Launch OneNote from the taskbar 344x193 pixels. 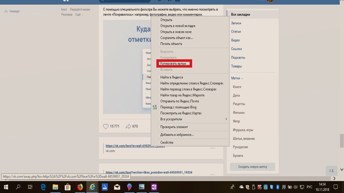[x=154, y=187]
